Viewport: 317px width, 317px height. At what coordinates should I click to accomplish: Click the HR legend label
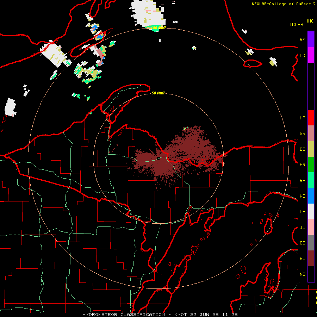(302, 165)
